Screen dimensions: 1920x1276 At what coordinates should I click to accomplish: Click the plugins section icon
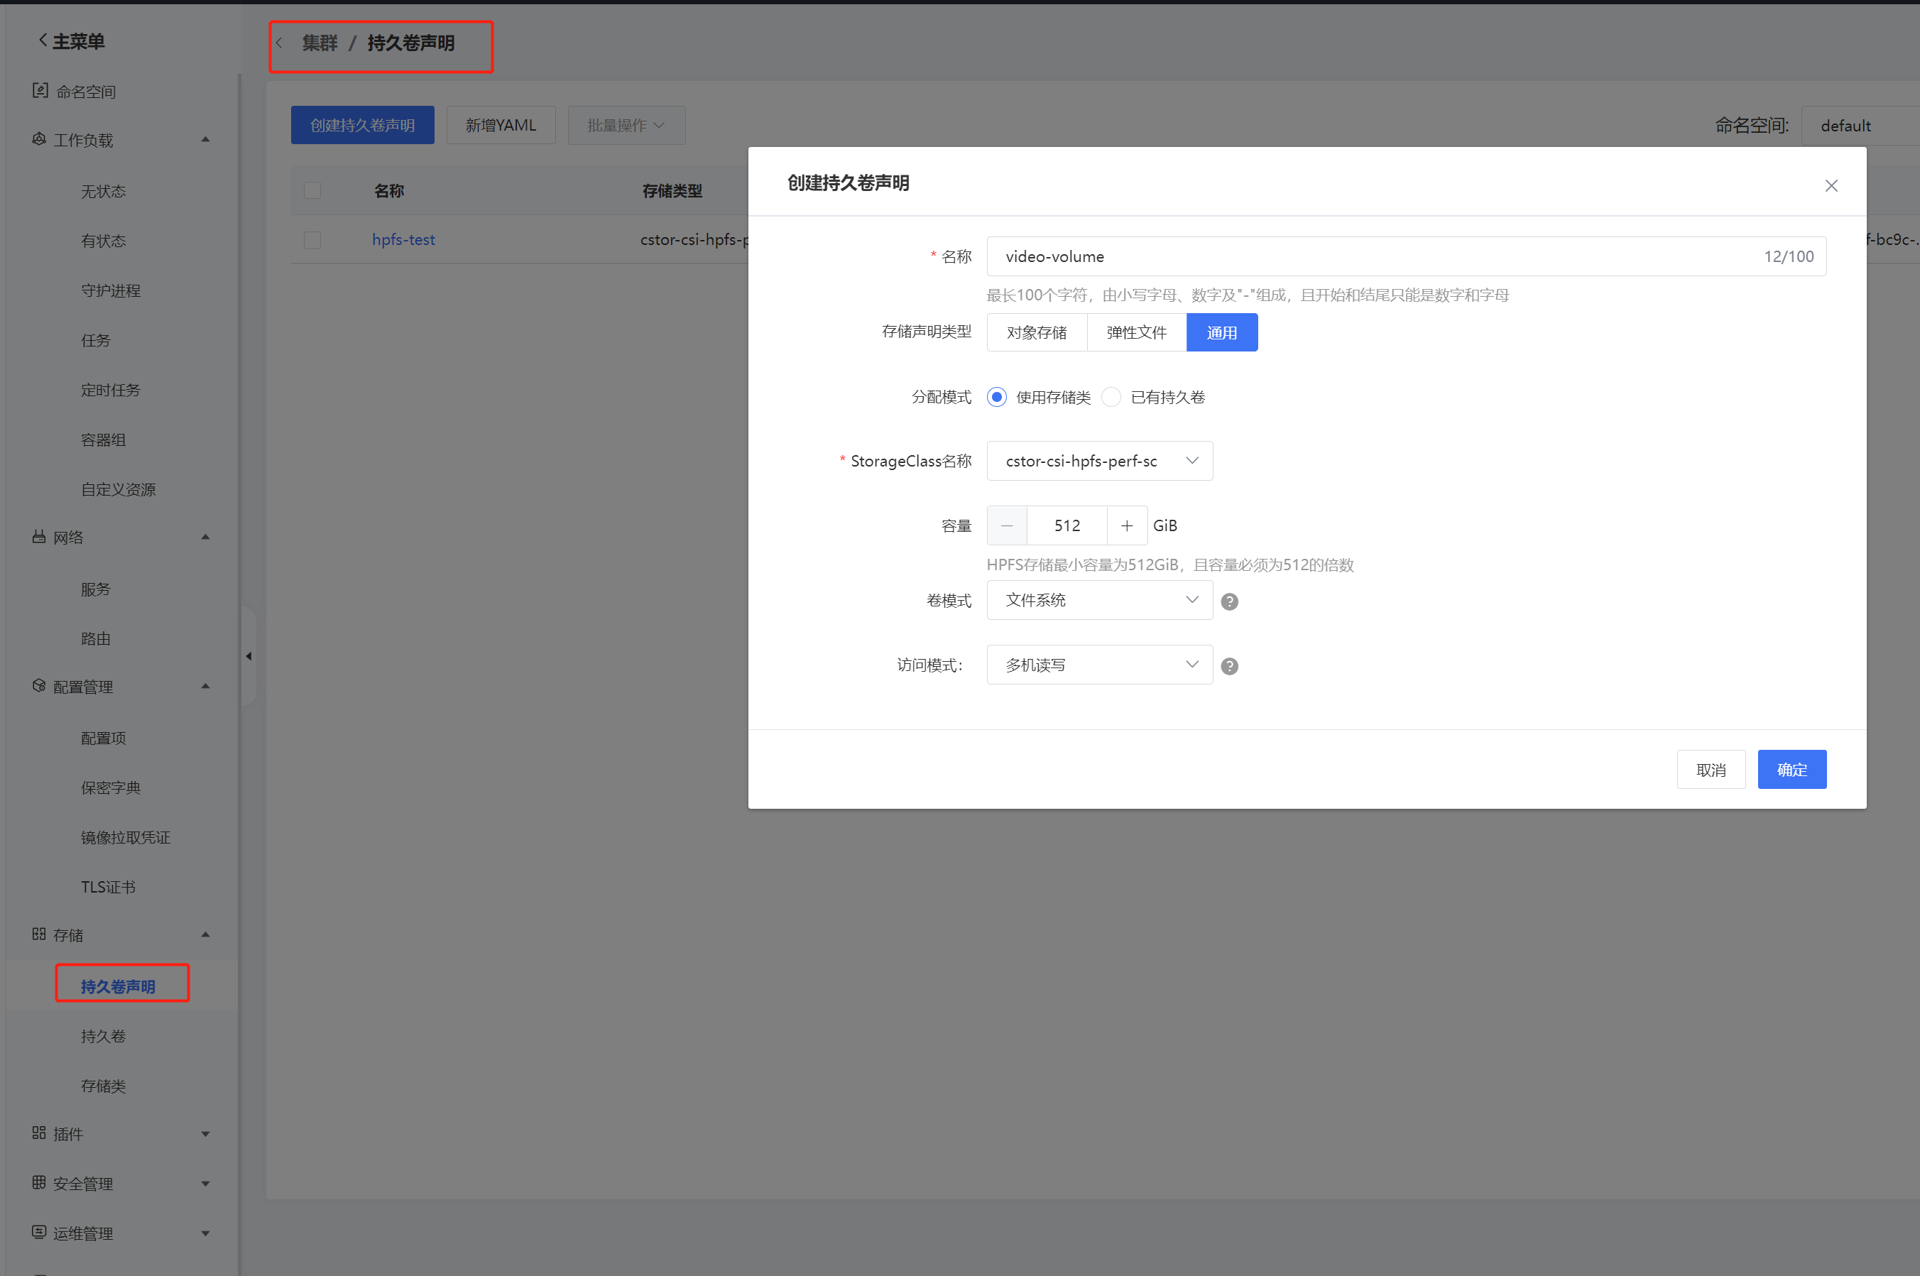pos(39,1133)
